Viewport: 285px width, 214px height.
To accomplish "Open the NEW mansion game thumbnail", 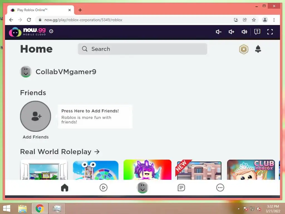I will (198, 170).
